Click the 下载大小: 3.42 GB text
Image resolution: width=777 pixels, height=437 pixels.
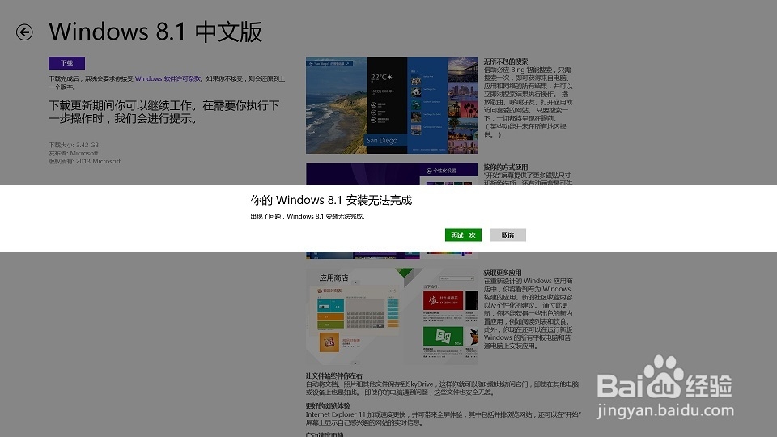pos(74,145)
